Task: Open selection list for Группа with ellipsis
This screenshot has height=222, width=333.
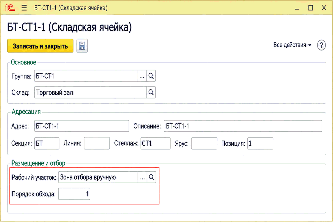Action: pos(142,76)
